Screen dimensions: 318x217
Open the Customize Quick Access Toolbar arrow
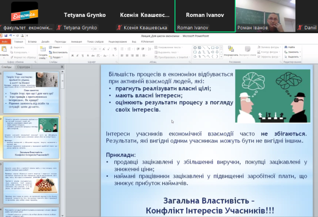point(27,36)
